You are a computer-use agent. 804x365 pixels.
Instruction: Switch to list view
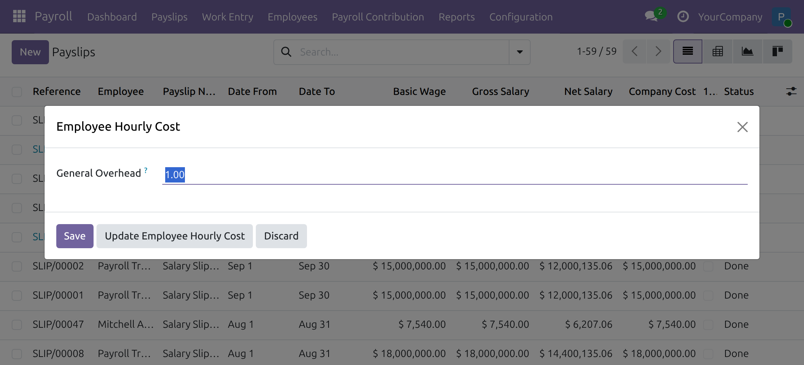(x=688, y=51)
